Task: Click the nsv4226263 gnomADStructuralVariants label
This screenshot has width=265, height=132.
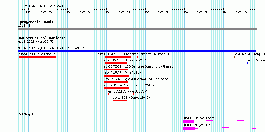Action: tap(137, 79)
